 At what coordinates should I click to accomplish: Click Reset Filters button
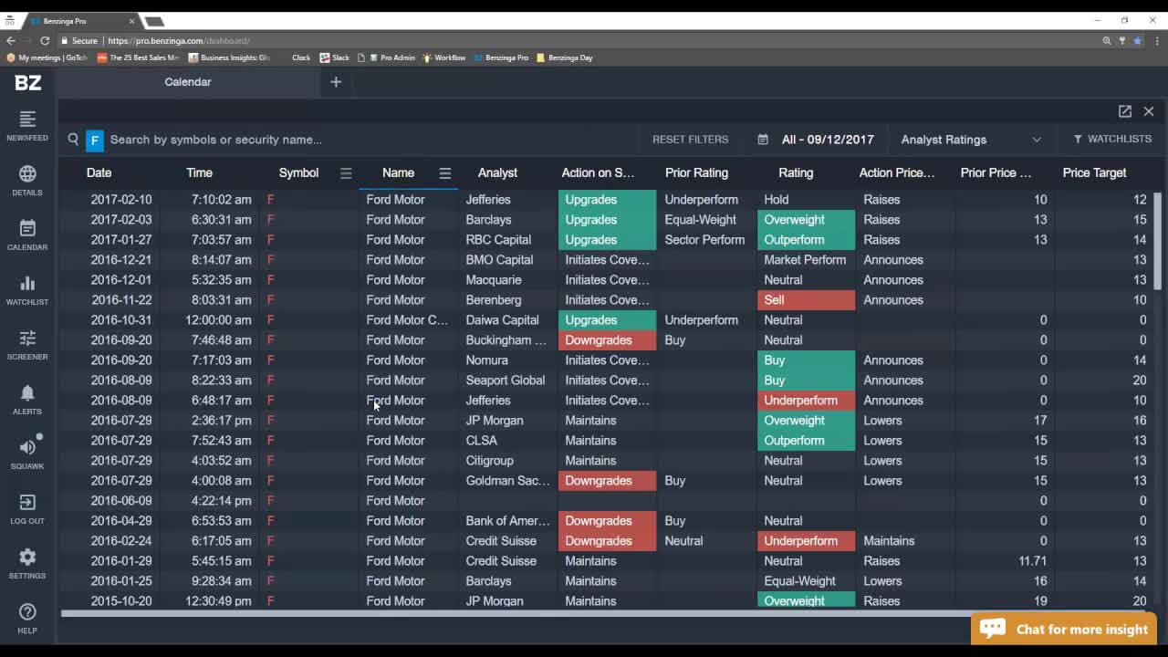(x=690, y=140)
